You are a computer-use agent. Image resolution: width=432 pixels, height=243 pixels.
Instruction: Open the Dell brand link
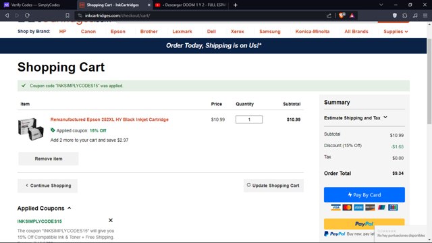tap(211, 32)
